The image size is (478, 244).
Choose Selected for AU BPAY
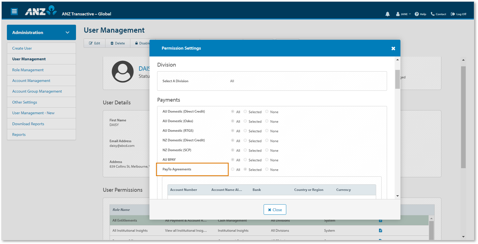245,160
